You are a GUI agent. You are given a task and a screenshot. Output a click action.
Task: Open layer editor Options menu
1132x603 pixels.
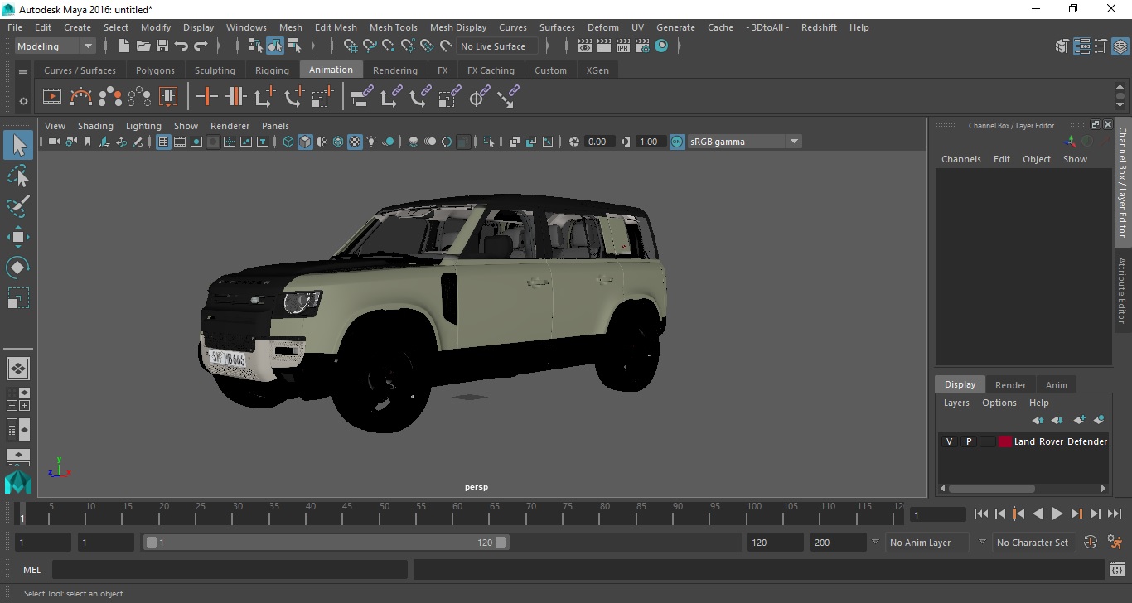coord(999,403)
